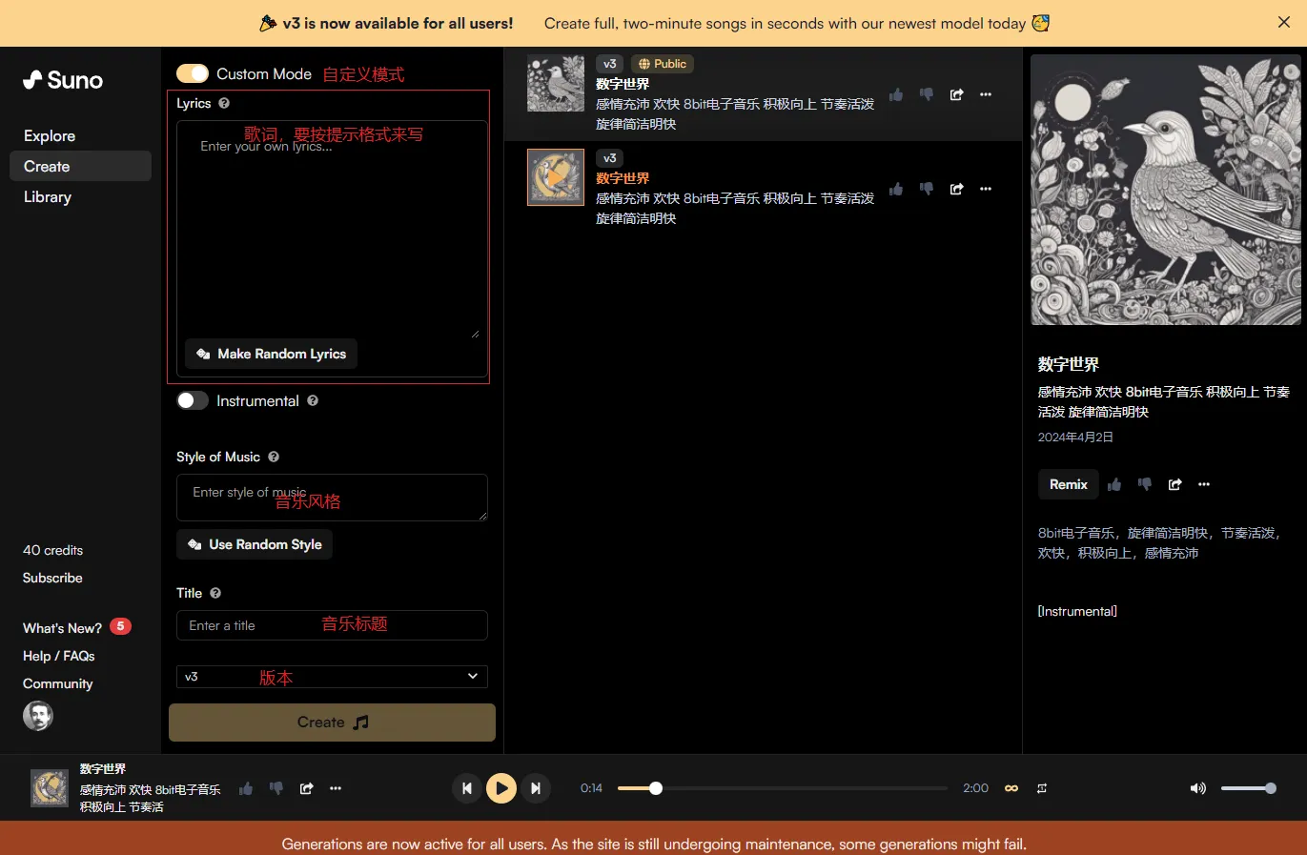Click the repeat icon in the player bar
Screen dimensions: 1307x855
[x=1042, y=788]
